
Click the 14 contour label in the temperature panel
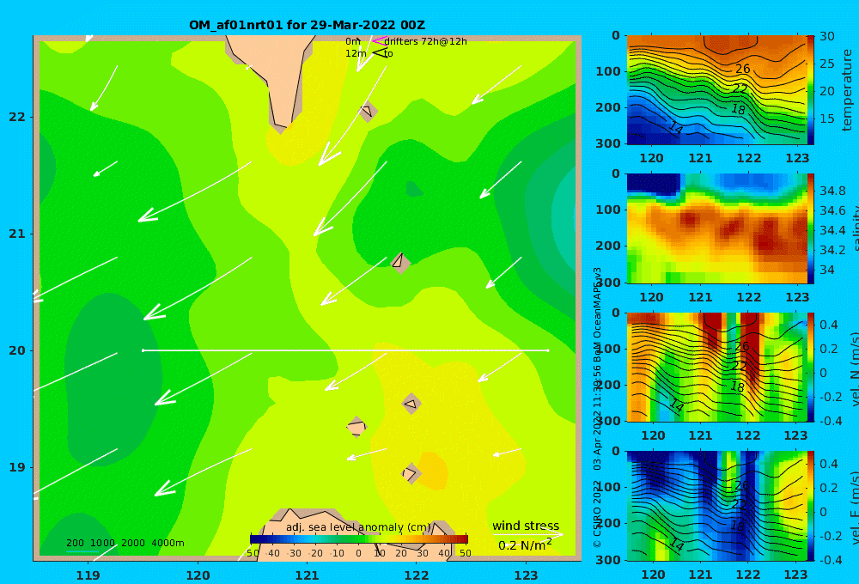[676, 128]
